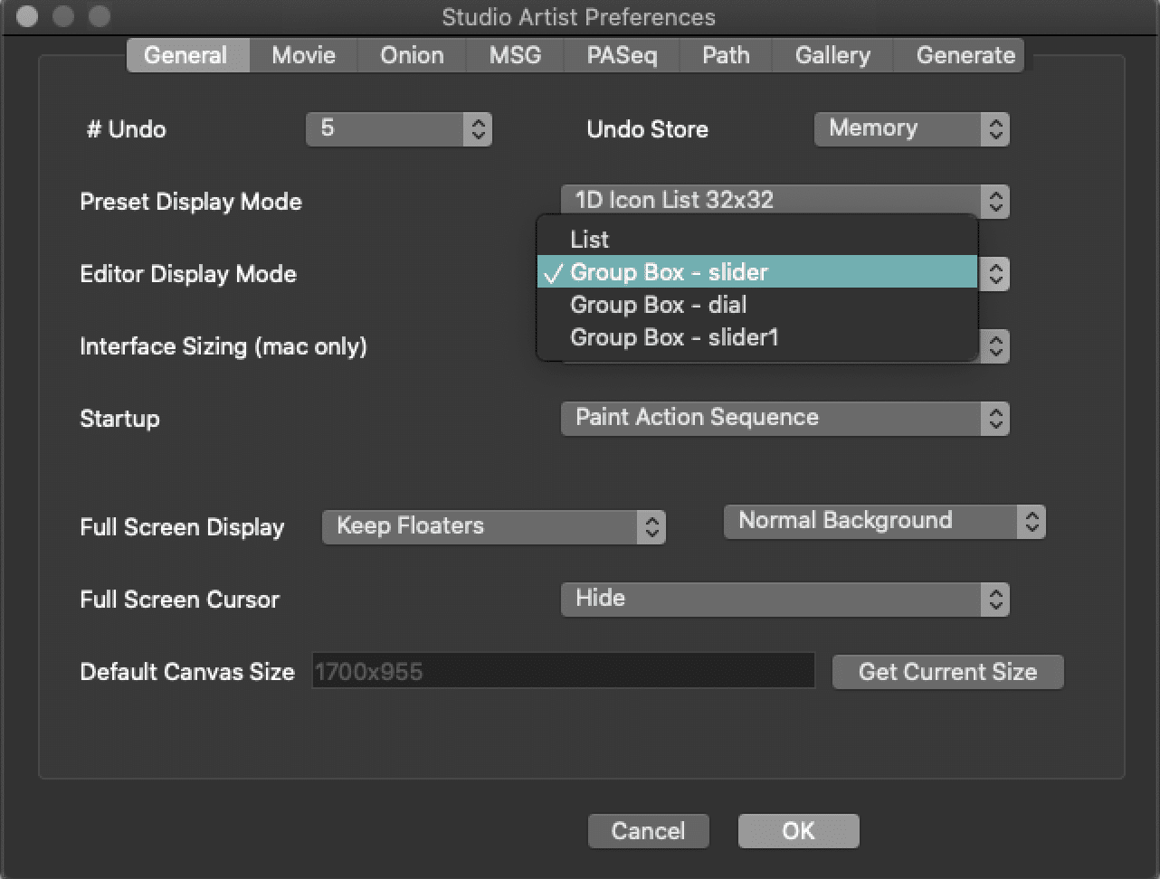Viewport: 1160px width, 879px height.
Task: Switch to the Path tab
Action: [726, 55]
